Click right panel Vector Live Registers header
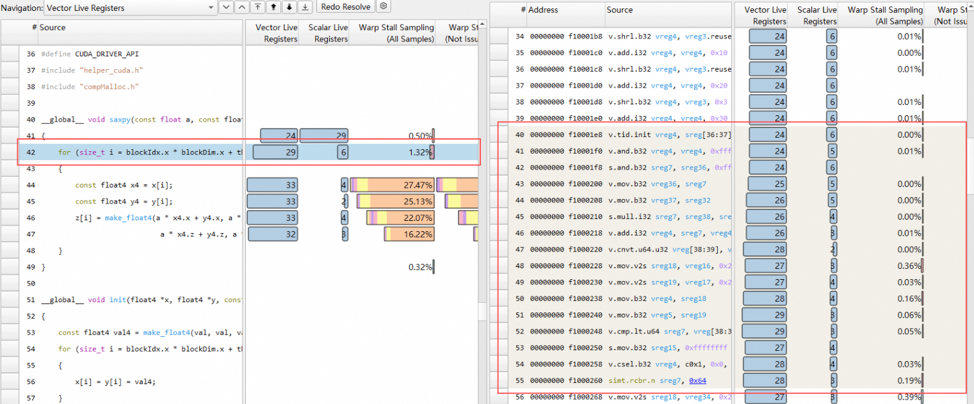The image size is (974, 404). pos(765,15)
